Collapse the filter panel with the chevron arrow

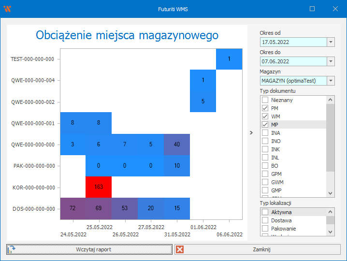coord(251,132)
